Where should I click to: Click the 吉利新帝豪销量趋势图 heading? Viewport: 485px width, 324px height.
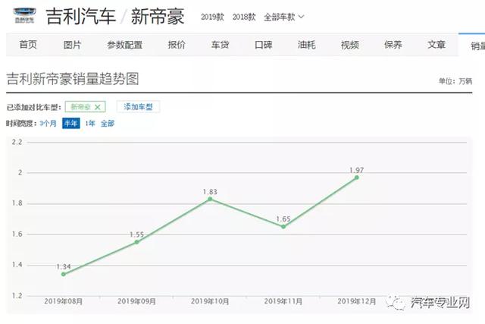coord(73,79)
